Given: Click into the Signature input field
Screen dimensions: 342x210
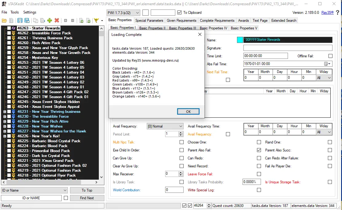Looking at the screenshot, I should [288, 48].
